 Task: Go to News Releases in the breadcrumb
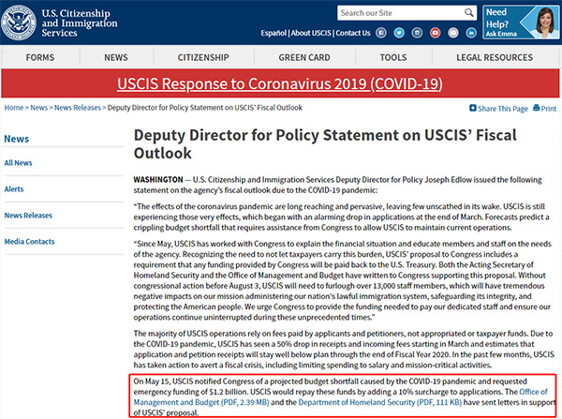(78, 108)
